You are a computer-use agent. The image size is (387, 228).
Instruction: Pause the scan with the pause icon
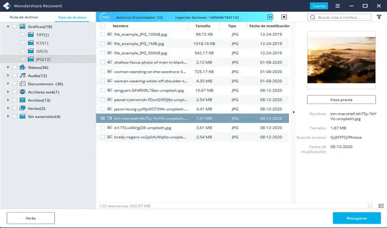(x=270, y=17)
